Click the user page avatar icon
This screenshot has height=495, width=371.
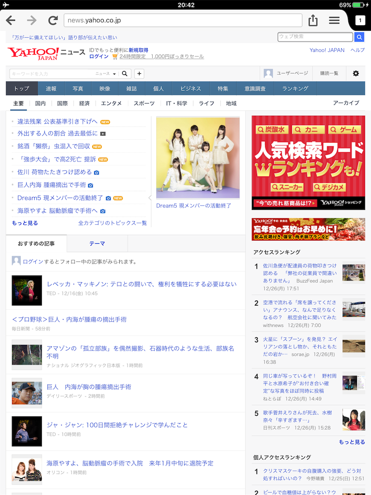[x=268, y=73]
